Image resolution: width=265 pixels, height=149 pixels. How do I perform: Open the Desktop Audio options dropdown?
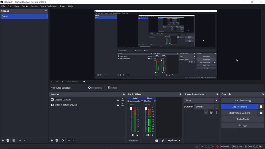(142, 101)
